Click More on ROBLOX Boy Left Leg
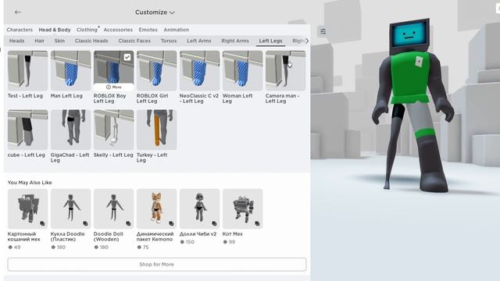This screenshot has width=500, height=281. pyautogui.click(x=114, y=87)
